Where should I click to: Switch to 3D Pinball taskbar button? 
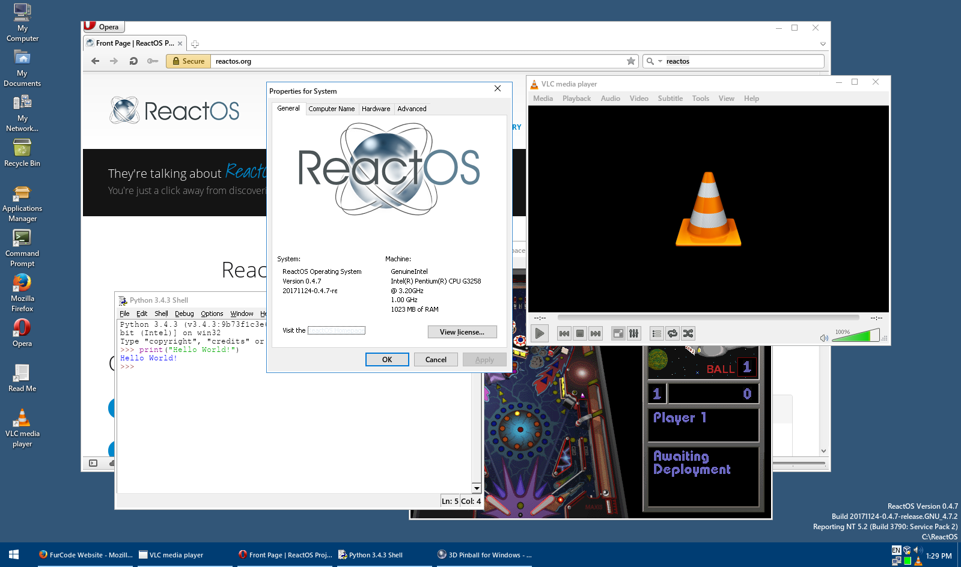[x=484, y=555]
